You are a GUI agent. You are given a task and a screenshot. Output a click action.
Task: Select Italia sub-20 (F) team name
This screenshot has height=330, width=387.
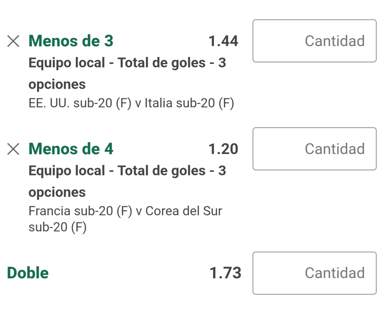[x=189, y=103]
